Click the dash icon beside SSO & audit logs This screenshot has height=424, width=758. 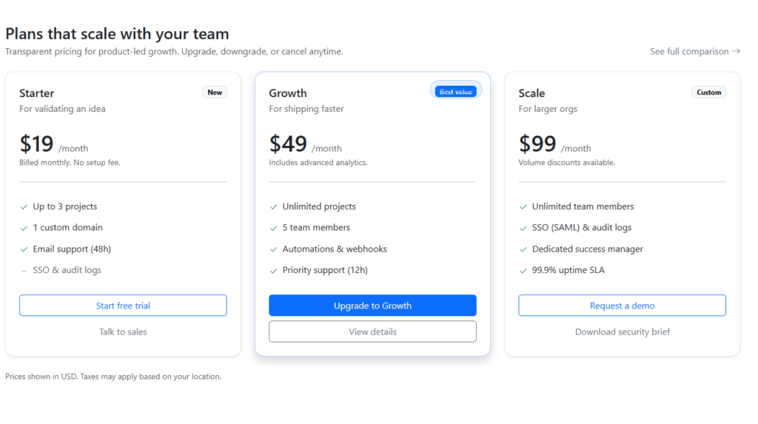point(24,271)
